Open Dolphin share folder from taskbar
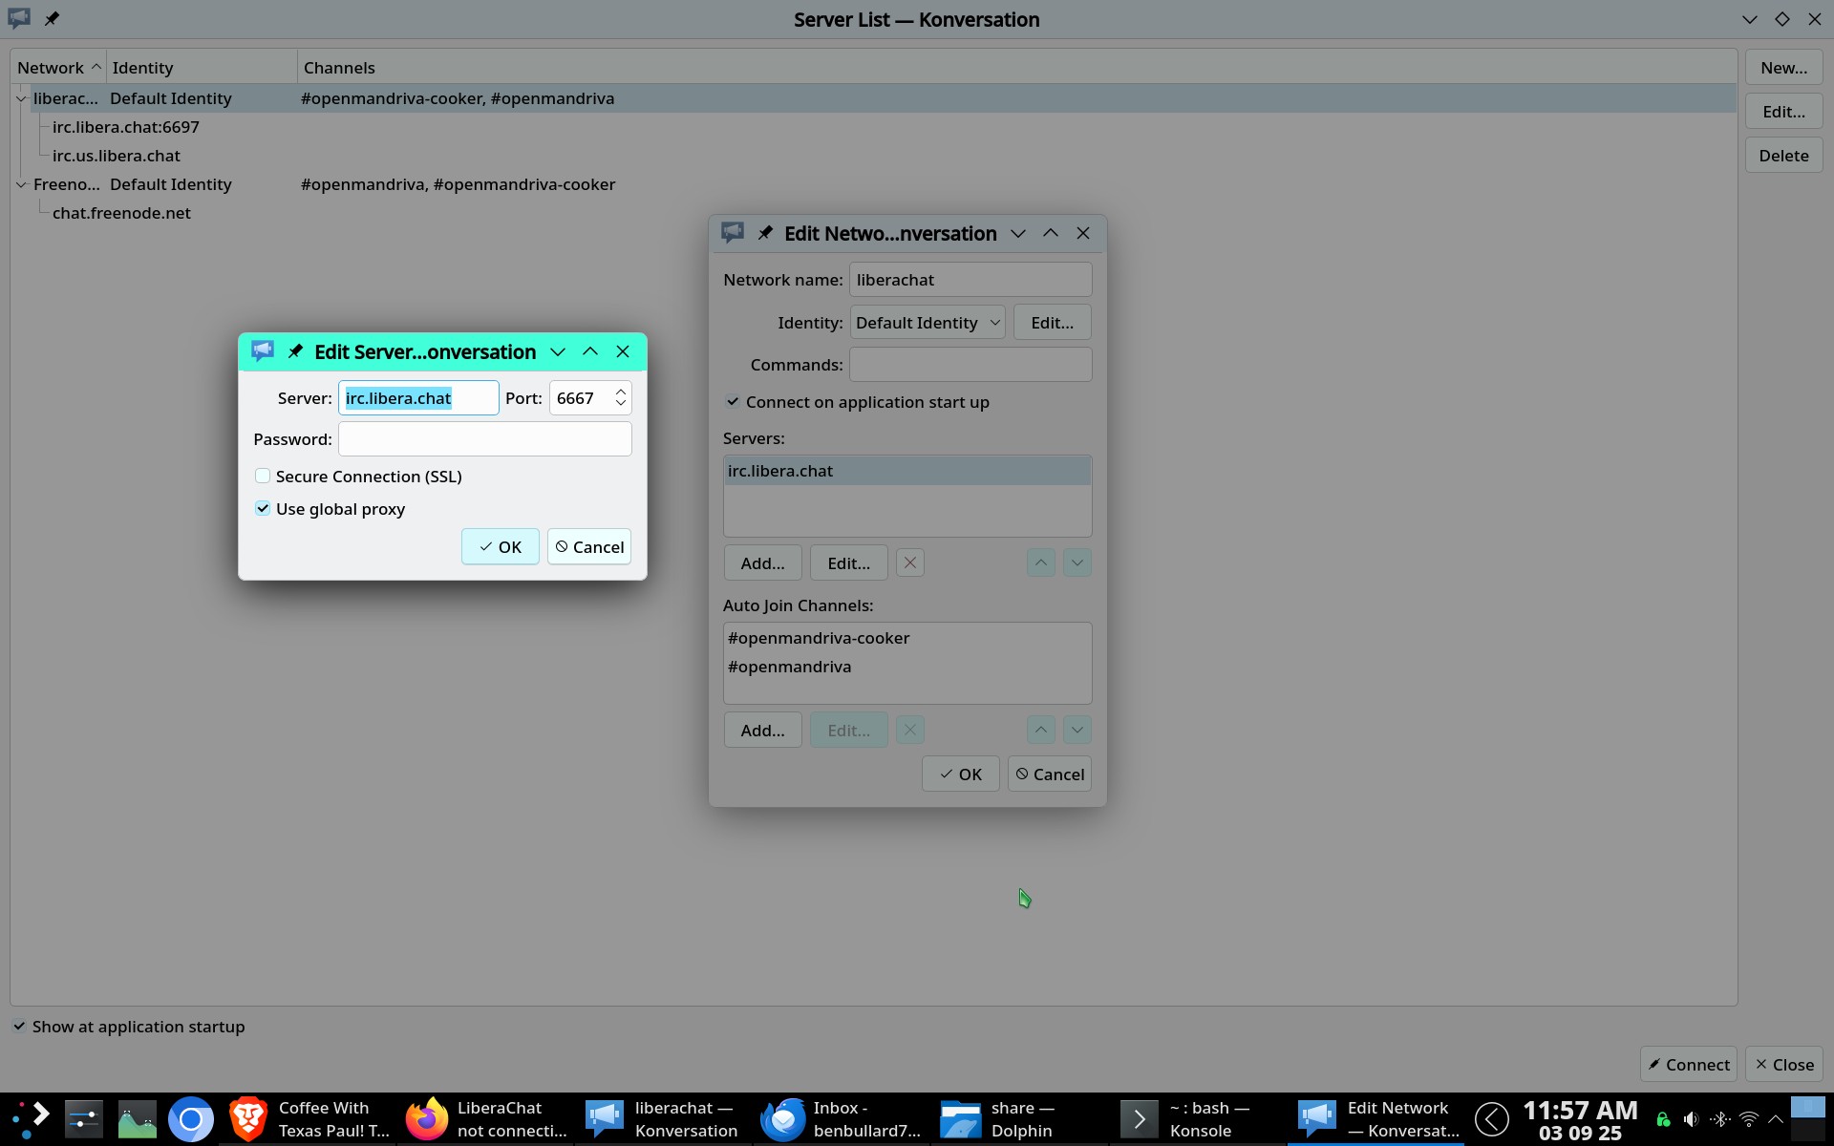 pyautogui.click(x=998, y=1119)
